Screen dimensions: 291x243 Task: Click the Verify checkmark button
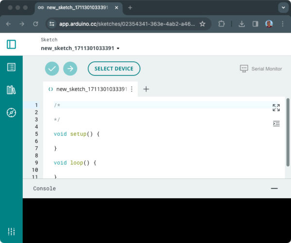point(52,69)
